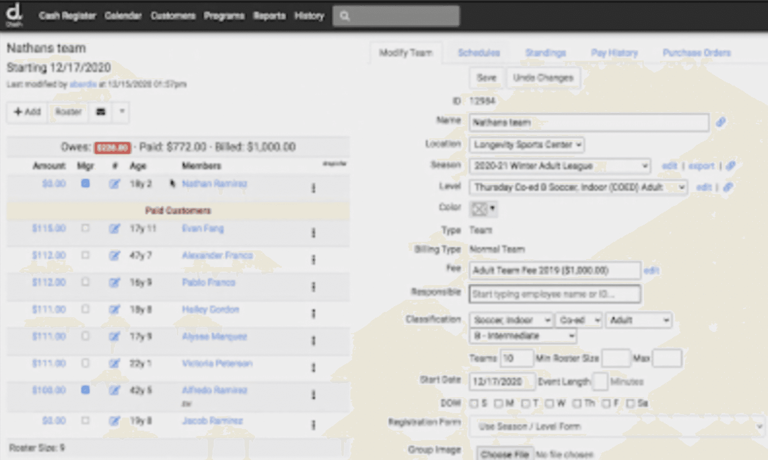768x460 pixels.
Task: Toggle manager checkbox for Evan Fang
Action: [x=85, y=228]
